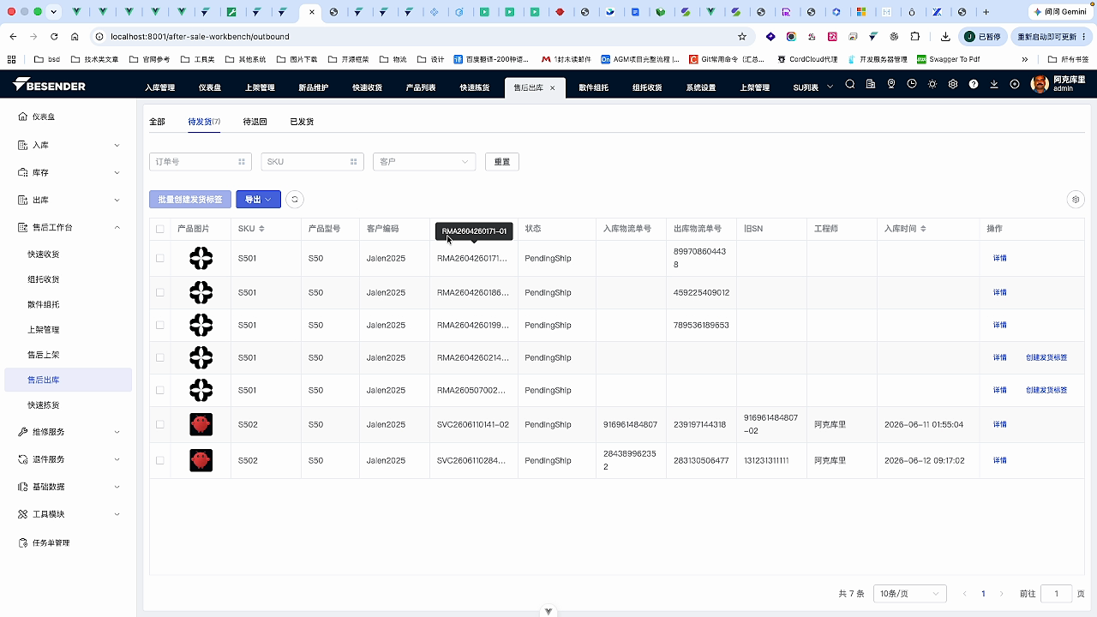This screenshot has height=617, width=1097.
Task: Go to the browser home page
Action: tap(75, 37)
